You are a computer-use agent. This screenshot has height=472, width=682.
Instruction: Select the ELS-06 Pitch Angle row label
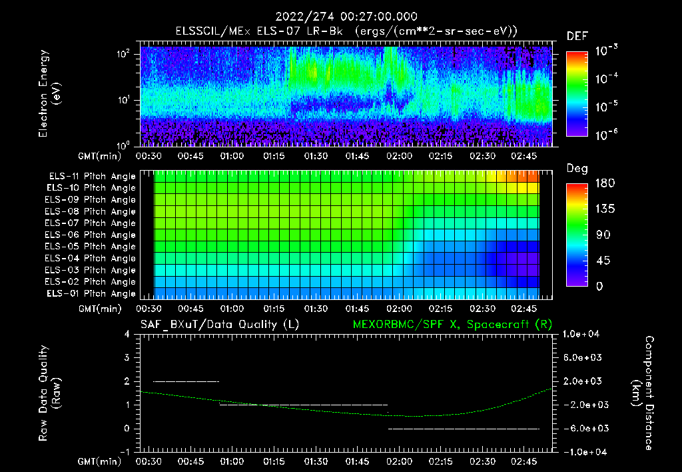[90, 235]
